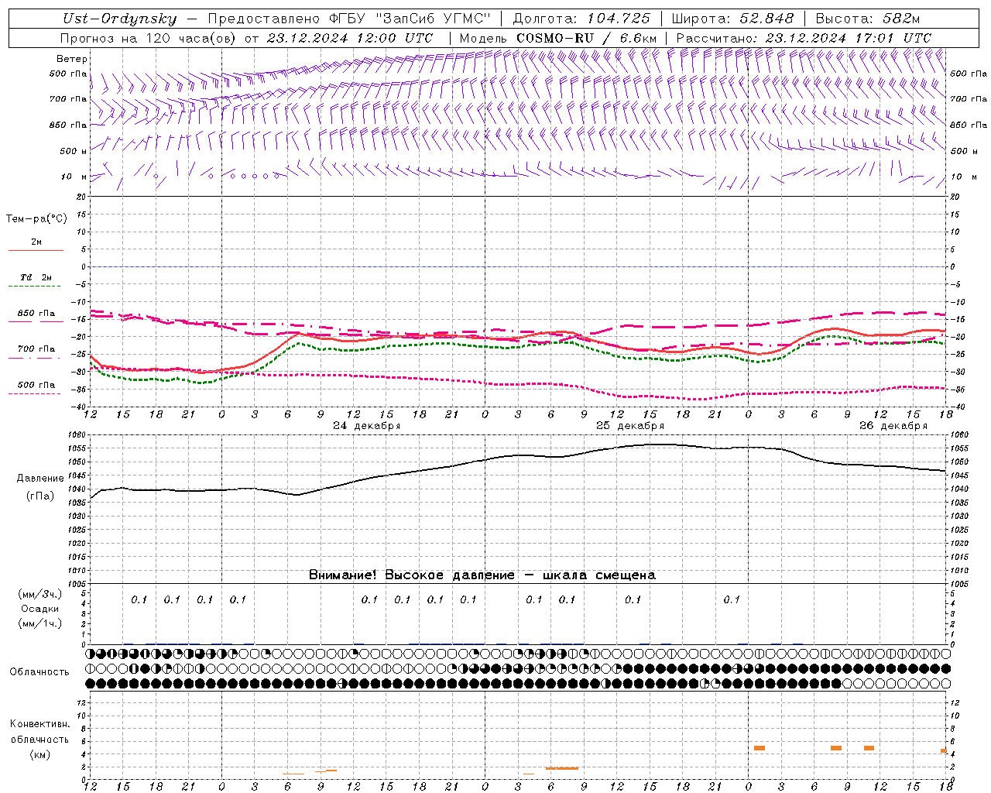This screenshot has height=793, width=991.
Task: Select the (км) unit label of convective cloudiness
Action: (x=39, y=754)
